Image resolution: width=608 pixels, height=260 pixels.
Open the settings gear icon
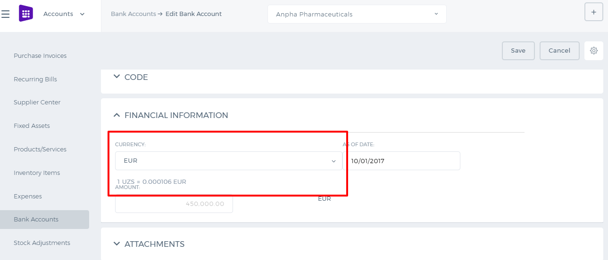(594, 51)
